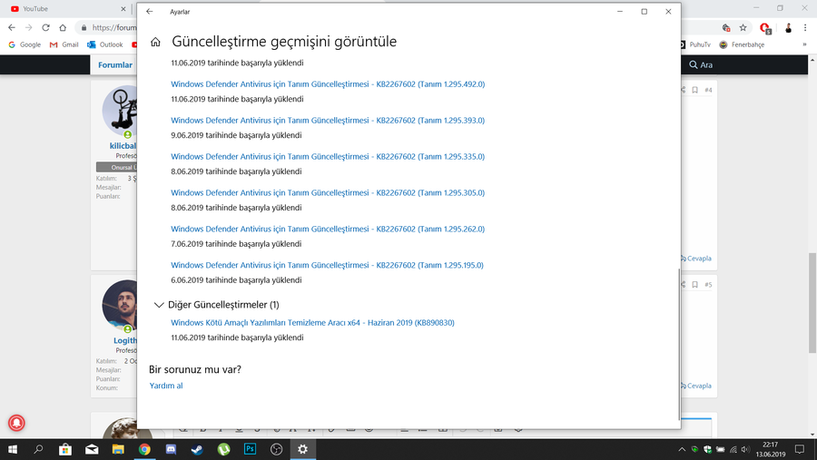Open Windows taskbar search
The image size is (817, 460).
pos(38,449)
